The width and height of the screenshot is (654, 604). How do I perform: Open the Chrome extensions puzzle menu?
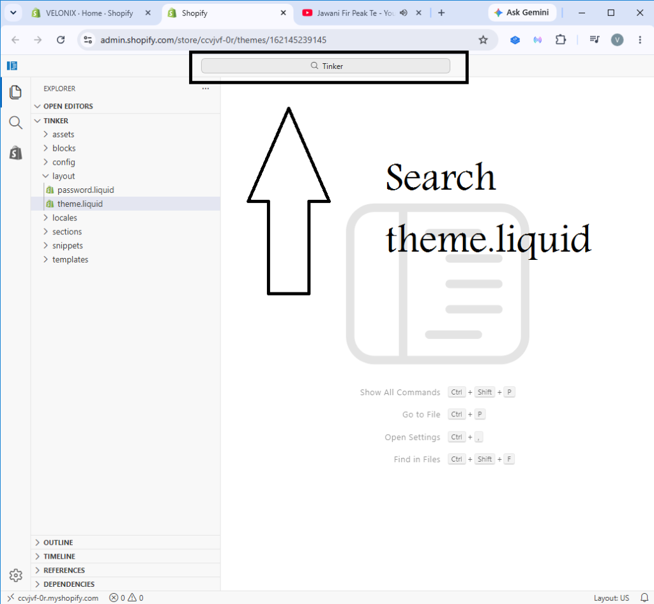point(561,40)
